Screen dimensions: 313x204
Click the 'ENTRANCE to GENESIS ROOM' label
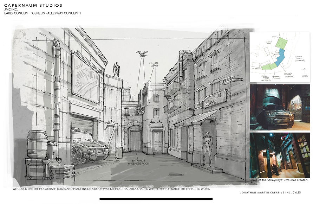tap(138, 162)
